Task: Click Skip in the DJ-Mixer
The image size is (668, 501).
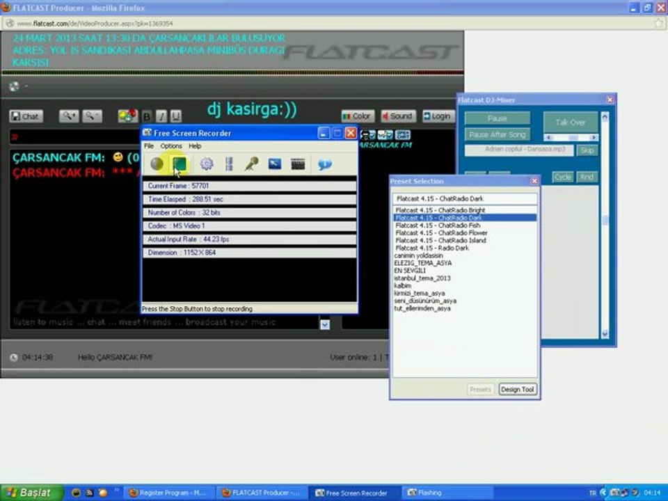Action: [x=587, y=150]
